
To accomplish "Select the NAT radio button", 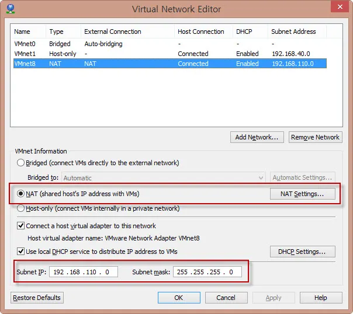I will tap(20, 194).
